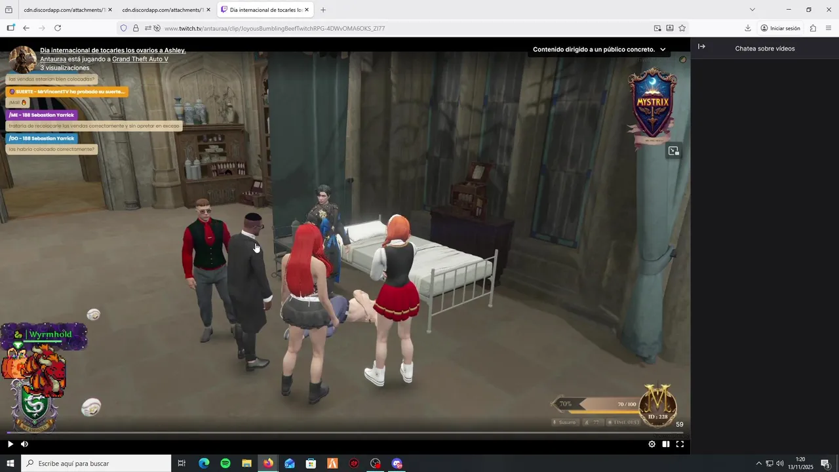Switch to second cdn.discordapp.com tab
The height and width of the screenshot is (472, 839).
(x=162, y=10)
